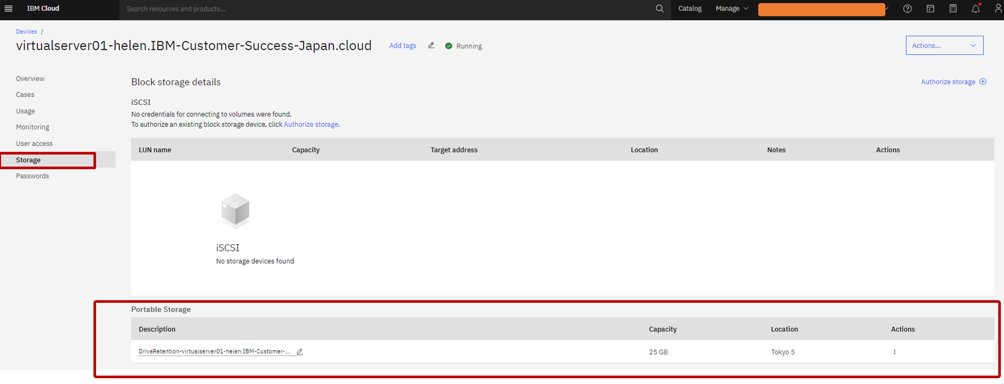The height and width of the screenshot is (384, 1004).
Task: Click the 25 GB capacity cell
Action: coord(658,352)
